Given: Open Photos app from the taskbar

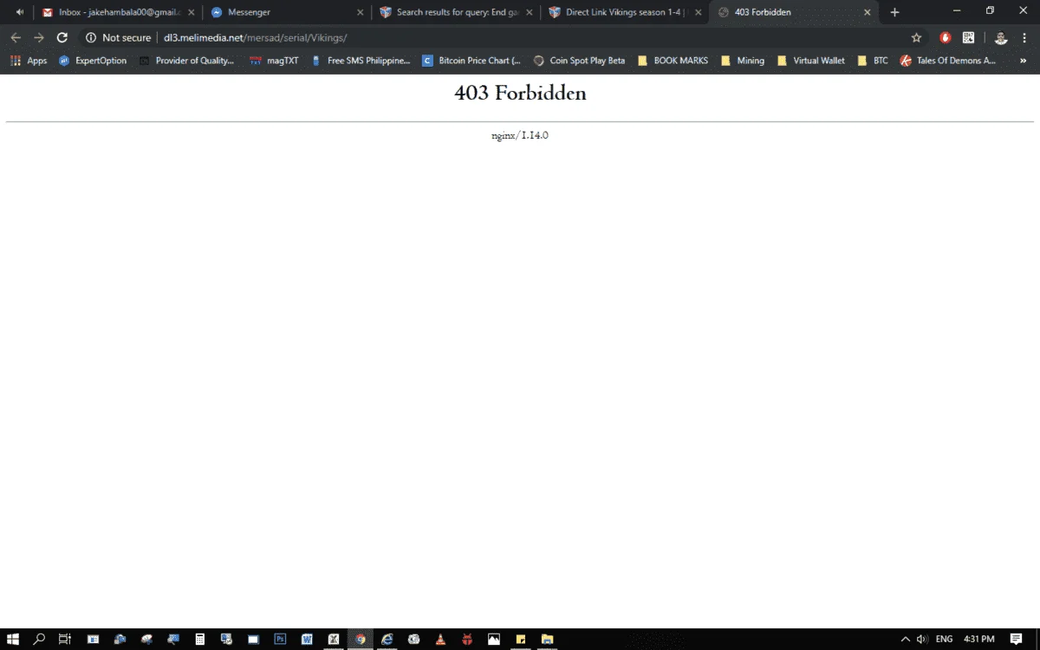Looking at the screenshot, I should (x=494, y=640).
